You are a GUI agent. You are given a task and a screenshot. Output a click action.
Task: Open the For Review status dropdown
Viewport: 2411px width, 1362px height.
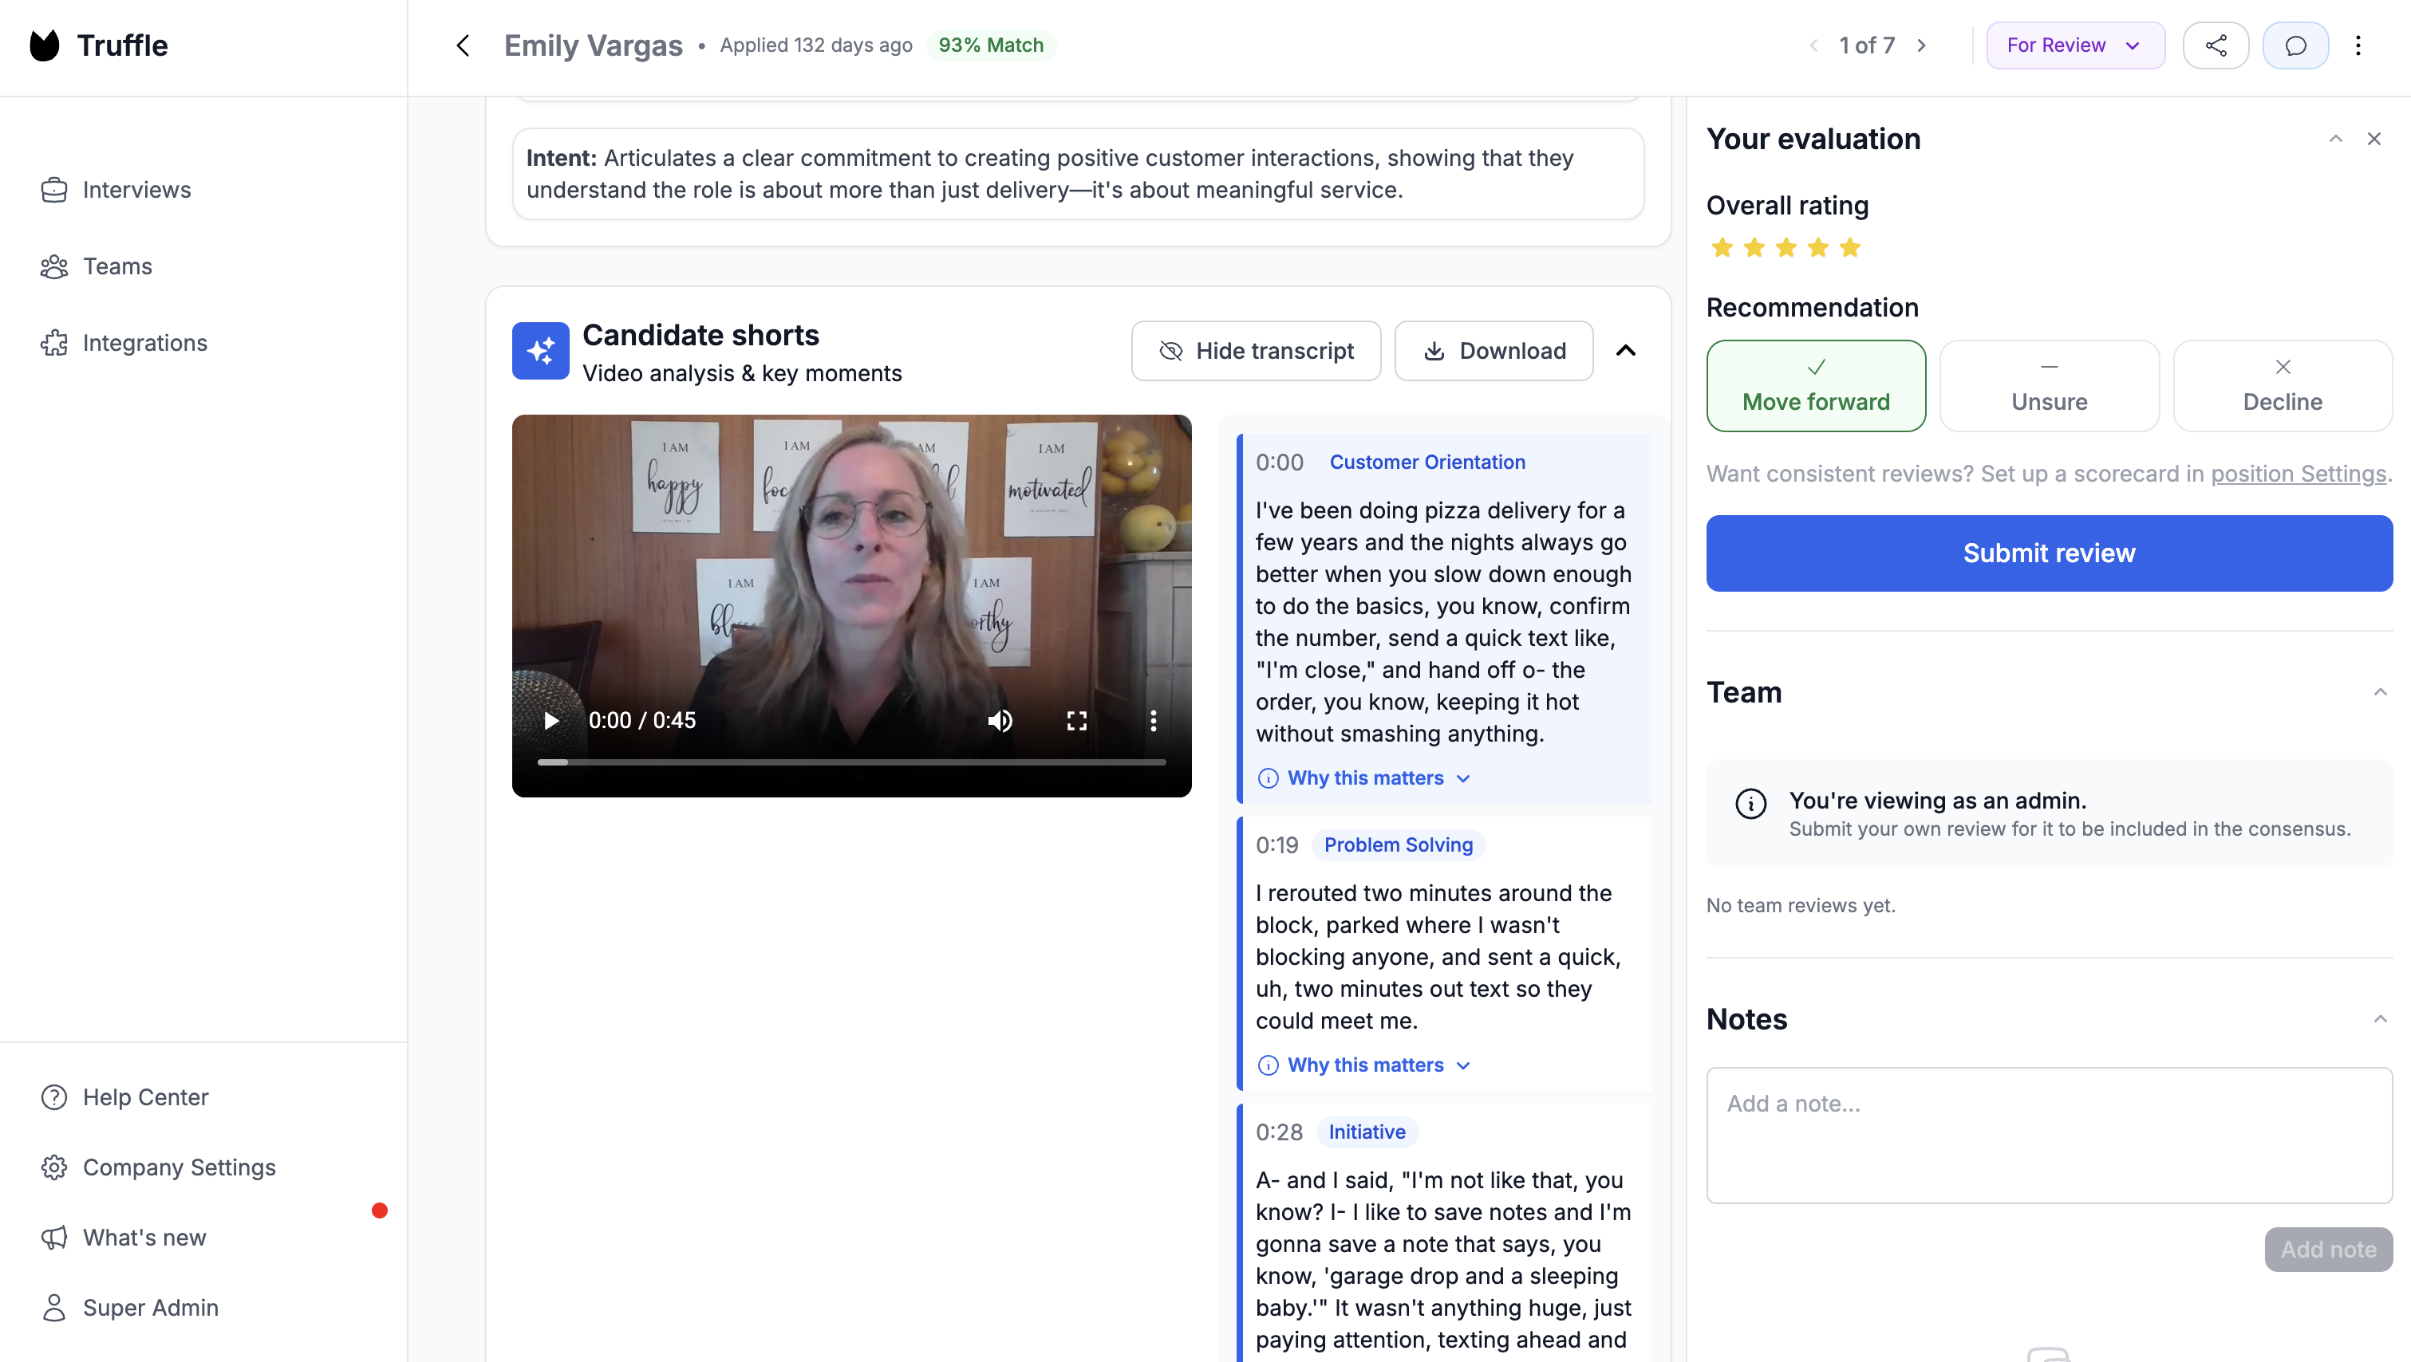(x=2075, y=45)
